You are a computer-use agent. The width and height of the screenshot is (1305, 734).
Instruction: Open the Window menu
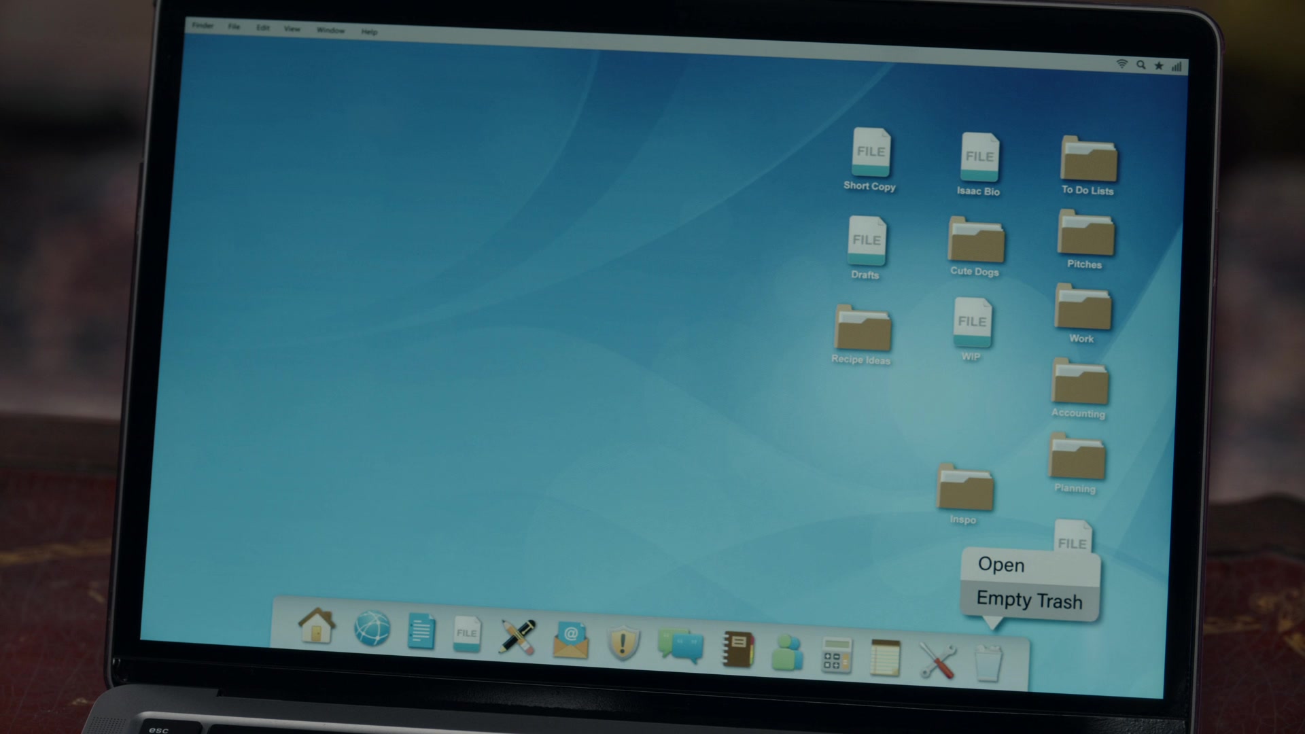pos(331,31)
